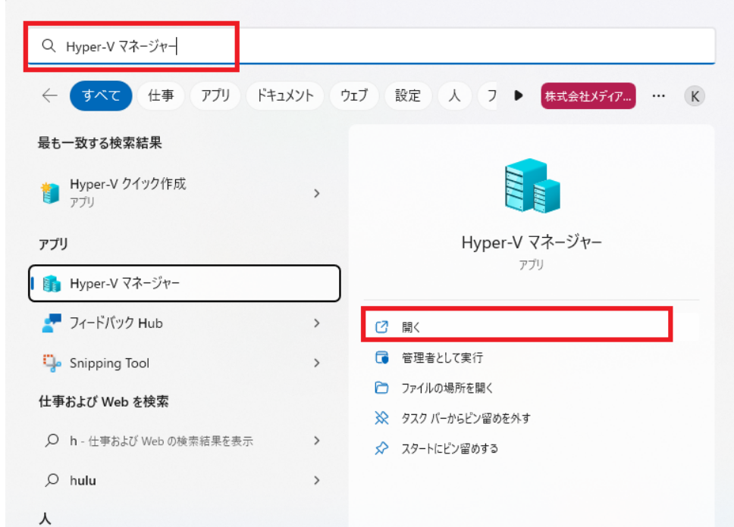Select the ドキュメント search filter

tap(284, 95)
